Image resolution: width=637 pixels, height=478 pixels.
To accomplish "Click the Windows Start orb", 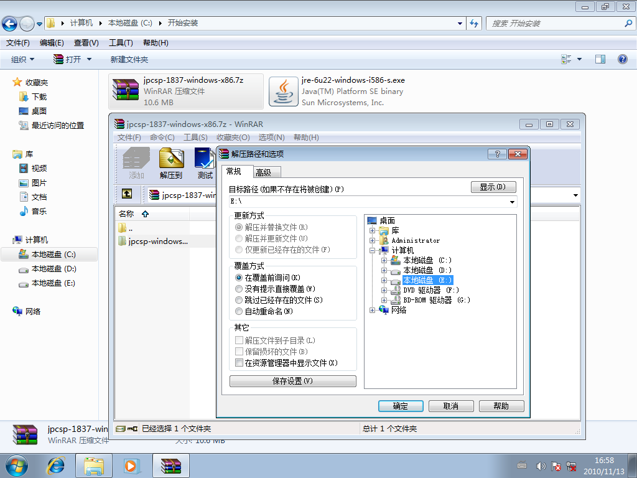I will 17,466.
